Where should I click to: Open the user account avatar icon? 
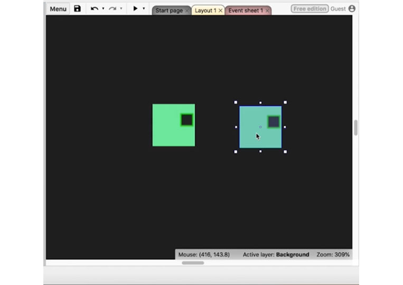click(352, 9)
